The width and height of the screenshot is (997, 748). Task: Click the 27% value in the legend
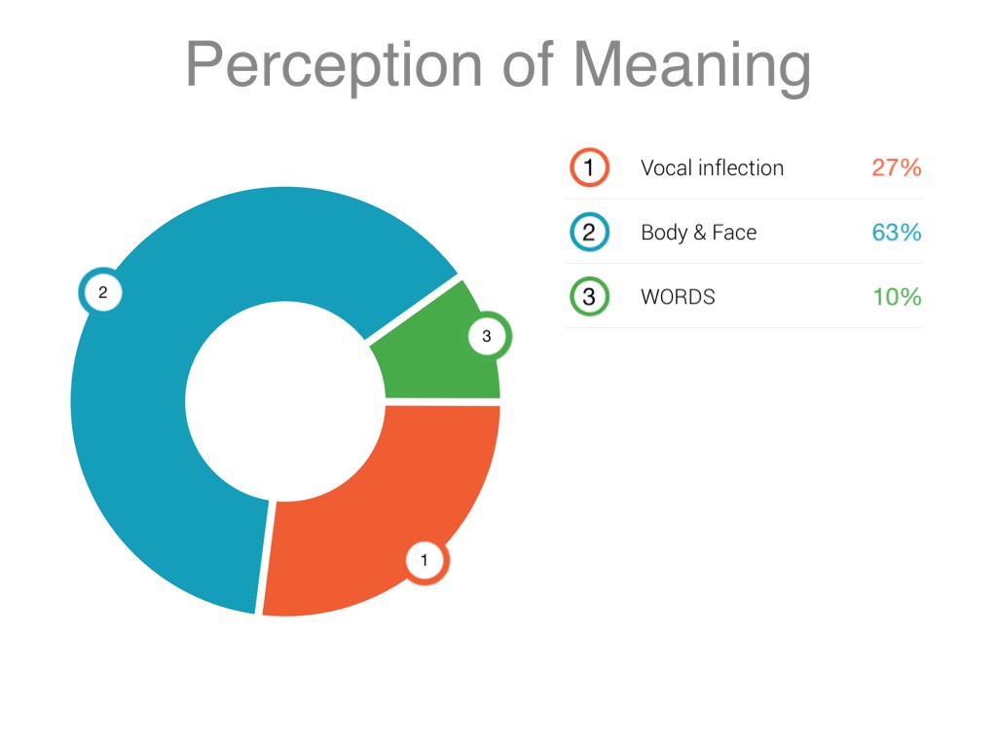coord(896,168)
